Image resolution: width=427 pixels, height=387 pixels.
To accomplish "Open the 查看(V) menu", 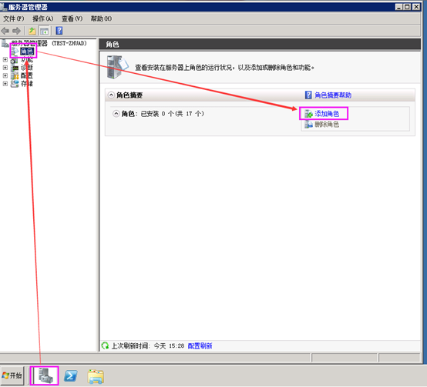I will (x=72, y=18).
